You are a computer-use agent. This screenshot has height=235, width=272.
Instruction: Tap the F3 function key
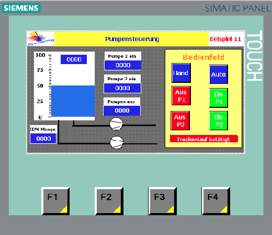coord(162,201)
